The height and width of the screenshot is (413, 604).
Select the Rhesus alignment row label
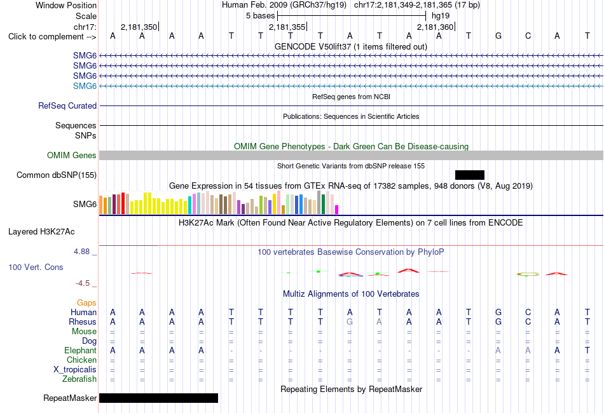tap(83, 322)
